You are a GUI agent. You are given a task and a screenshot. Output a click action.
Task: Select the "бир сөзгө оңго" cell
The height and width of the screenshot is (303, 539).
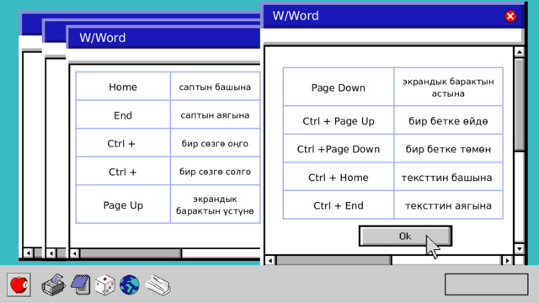[216, 143]
